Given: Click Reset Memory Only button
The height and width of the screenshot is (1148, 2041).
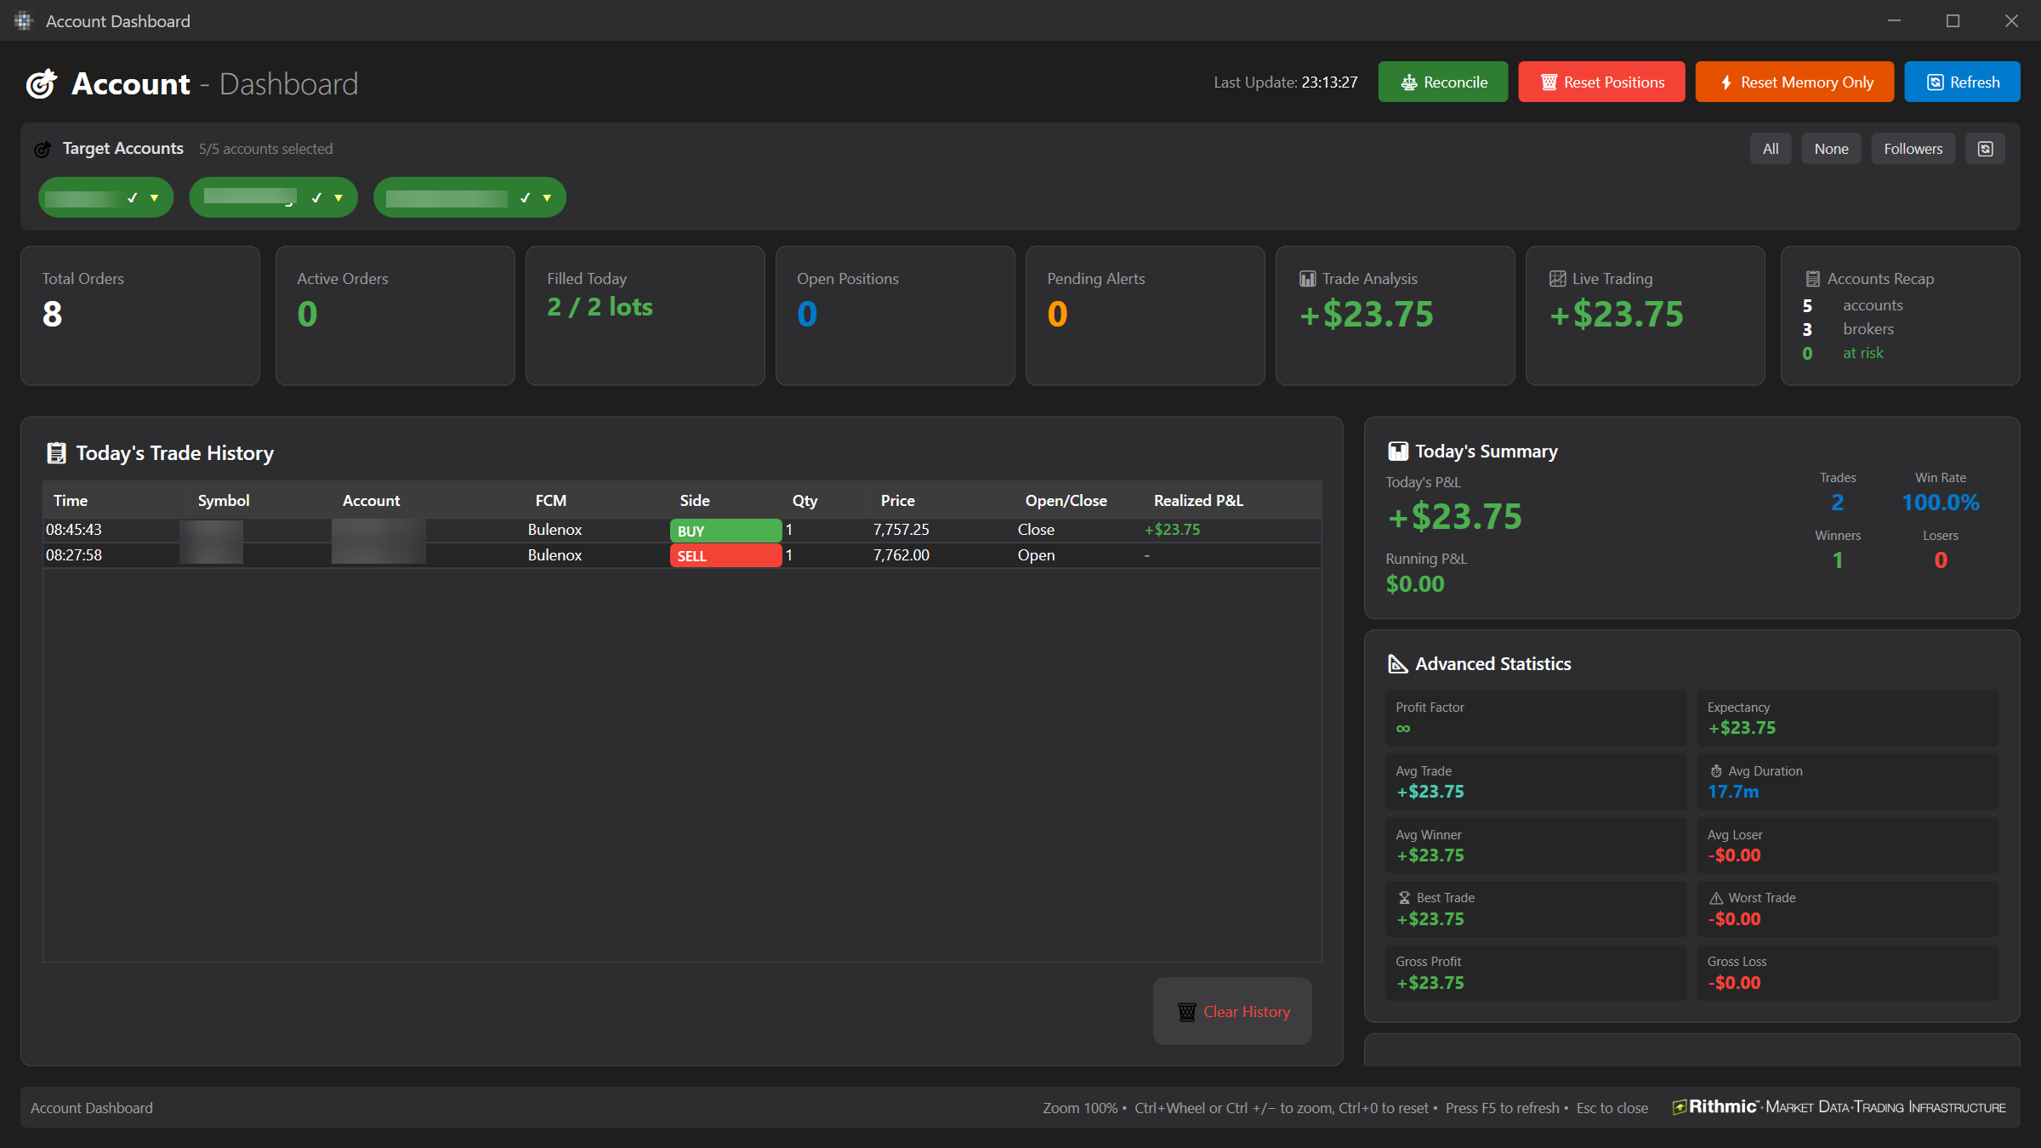Looking at the screenshot, I should tap(1794, 82).
